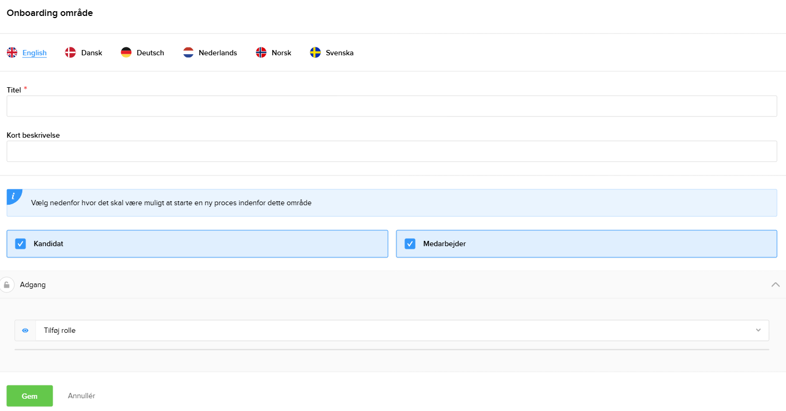
Task: Uncheck the Kandidat checkbox
Action: pyautogui.click(x=20, y=244)
